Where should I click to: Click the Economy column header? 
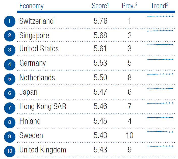click(31, 6)
